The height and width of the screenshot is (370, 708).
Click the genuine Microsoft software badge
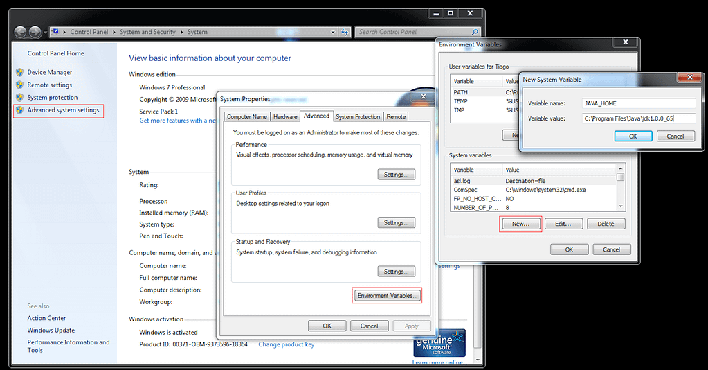click(439, 343)
